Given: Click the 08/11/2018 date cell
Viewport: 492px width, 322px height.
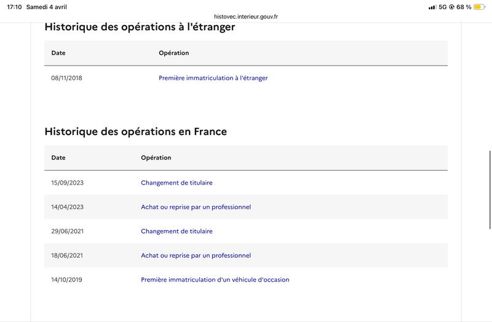Looking at the screenshot, I should 66,78.
